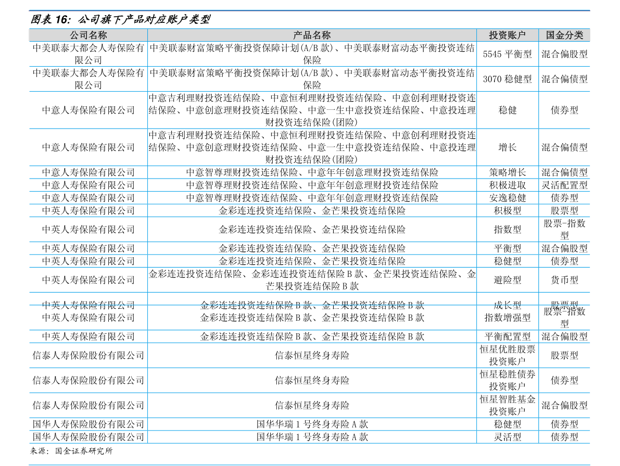This screenshot has height=466, width=620.
Task: Select last table row cell under 产品名称
Action: coord(312,437)
